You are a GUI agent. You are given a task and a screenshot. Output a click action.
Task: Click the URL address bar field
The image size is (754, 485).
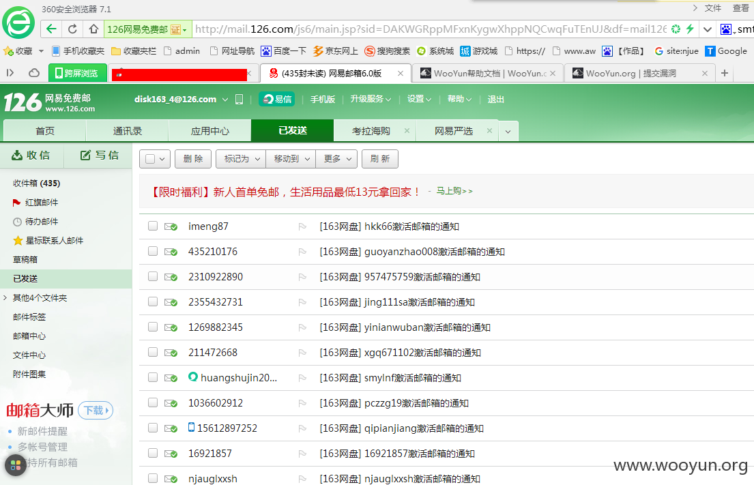coord(431,29)
